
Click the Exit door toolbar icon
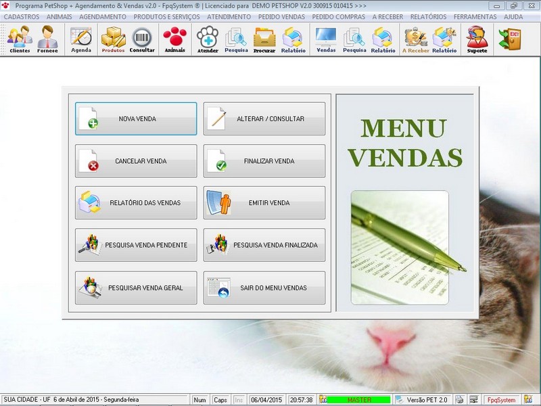coord(510,39)
